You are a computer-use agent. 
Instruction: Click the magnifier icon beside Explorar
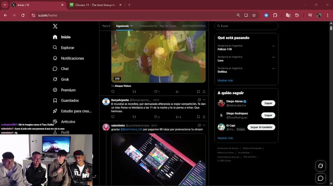pos(55,48)
